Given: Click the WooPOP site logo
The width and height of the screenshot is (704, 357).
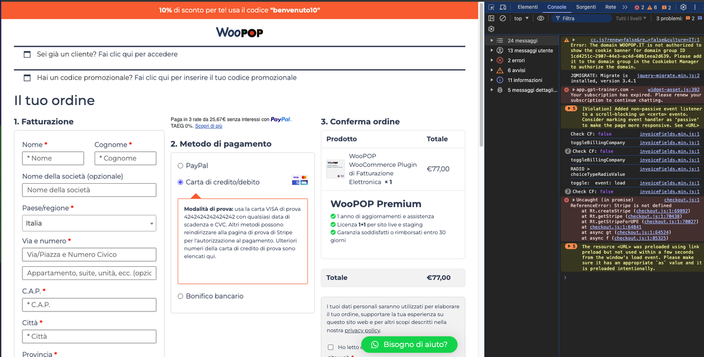Looking at the screenshot, I should point(239,32).
